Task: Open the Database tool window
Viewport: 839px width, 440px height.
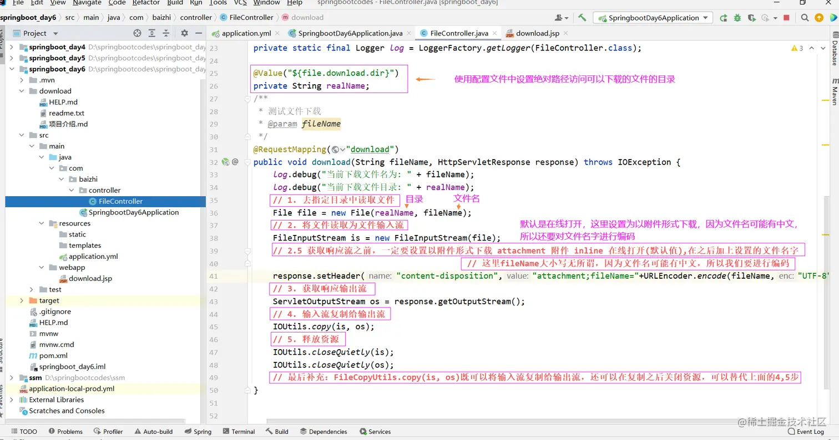Action: tap(834, 49)
